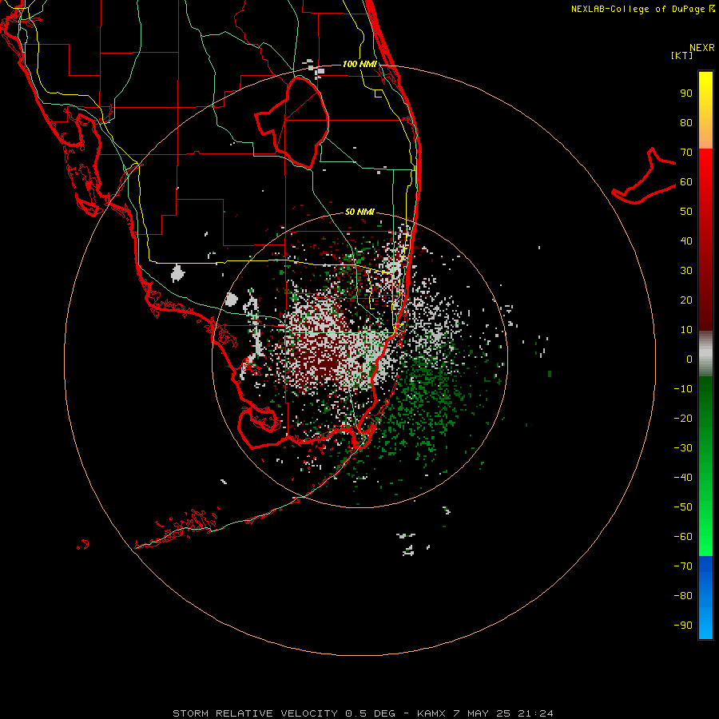719x719 pixels.
Task: Click the 30 knot value on the scale
Action: pyautogui.click(x=686, y=271)
